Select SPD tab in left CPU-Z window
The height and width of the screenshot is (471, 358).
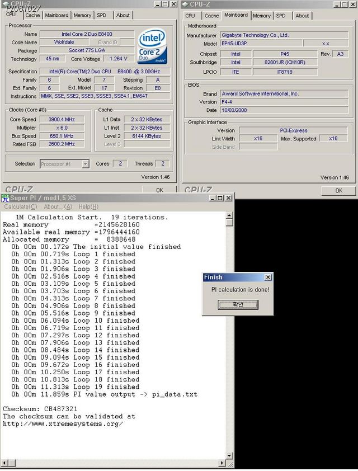(101, 15)
